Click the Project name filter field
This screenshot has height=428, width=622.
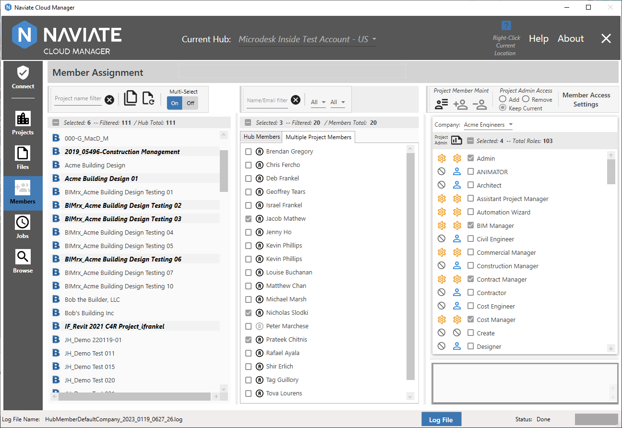78,99
